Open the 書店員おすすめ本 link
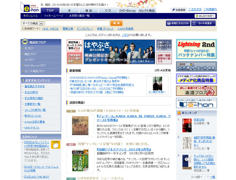Screen dimensions: 236x180 point(35,86)
